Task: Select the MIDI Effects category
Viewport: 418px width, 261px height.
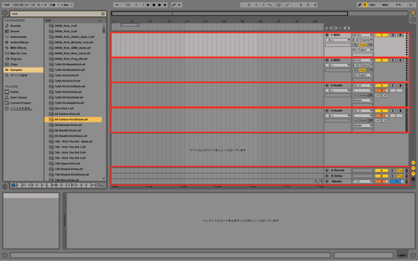Action: click(x=18, y=48)
